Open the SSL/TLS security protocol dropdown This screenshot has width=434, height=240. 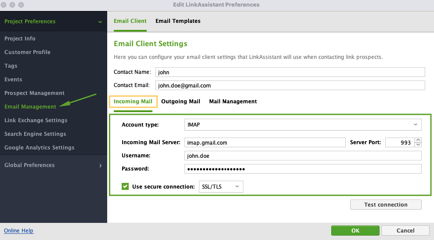pyautogui.click(x=221, y=187)
